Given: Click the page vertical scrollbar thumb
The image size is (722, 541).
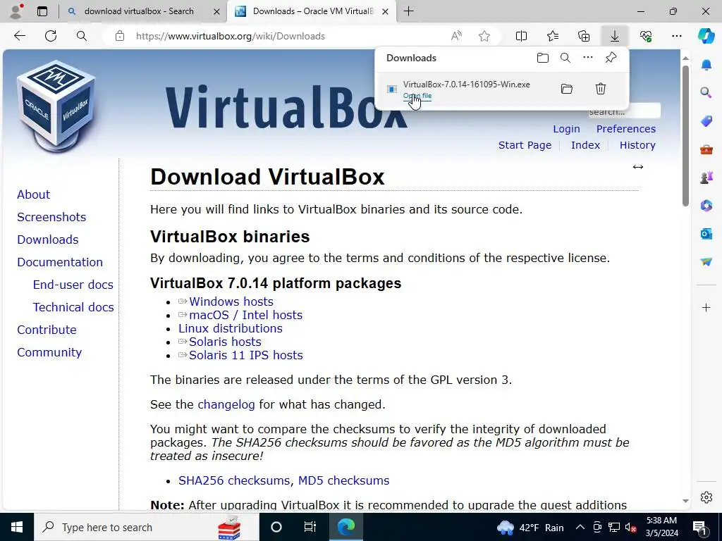Looking at the screenshot, I should pyautogui.click(x=685, y=136).
